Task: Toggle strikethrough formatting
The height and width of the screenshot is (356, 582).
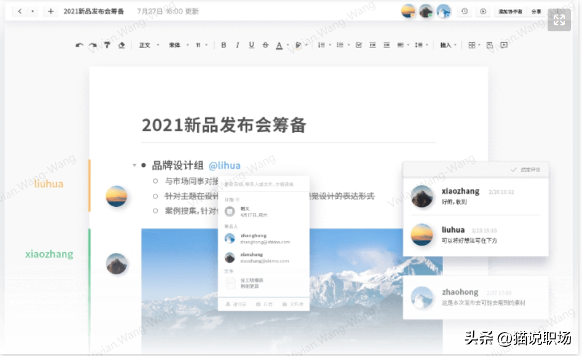Action: click(x=265, y=45)
